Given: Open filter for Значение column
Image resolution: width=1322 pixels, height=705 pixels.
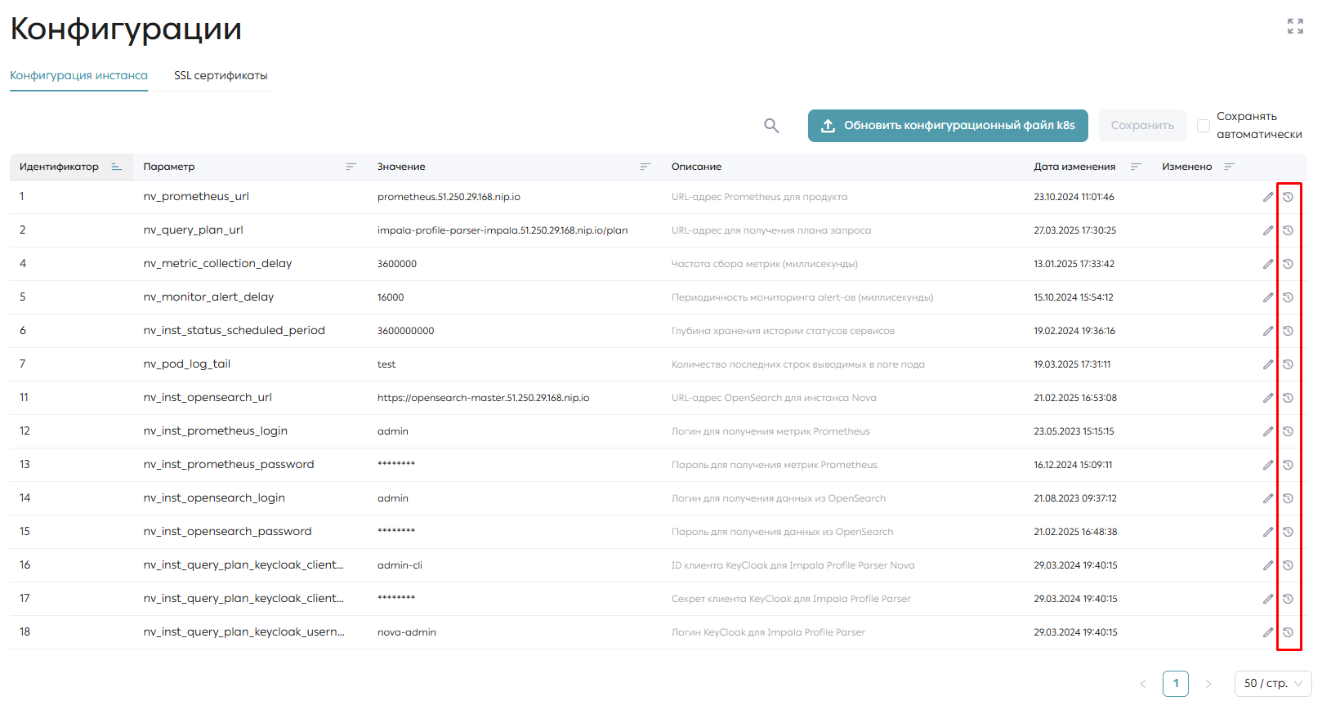Looking at the screenshot, I should (x=645, y=167).
